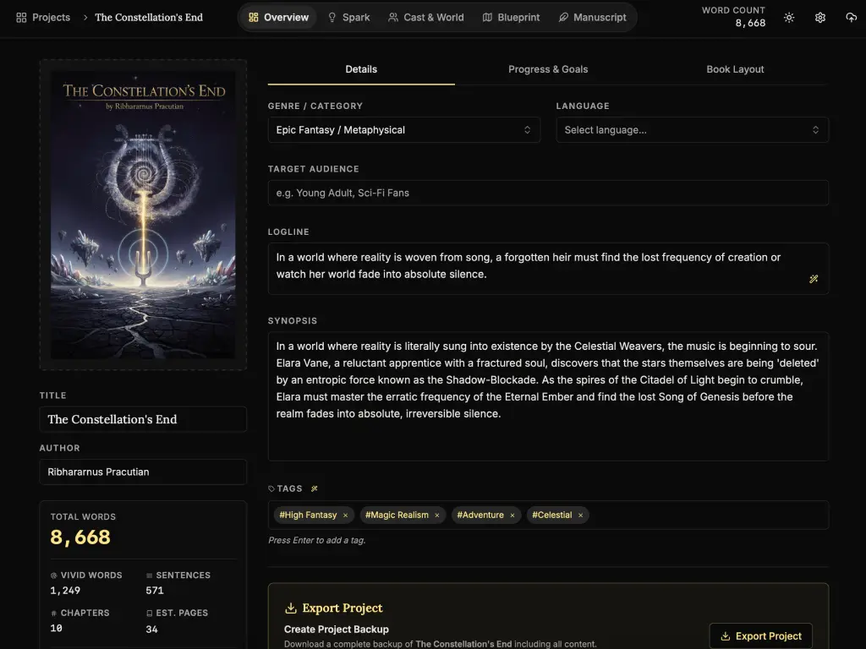Click the book cover thumbnail
This screenshot has width=866, height=649.
143,215
